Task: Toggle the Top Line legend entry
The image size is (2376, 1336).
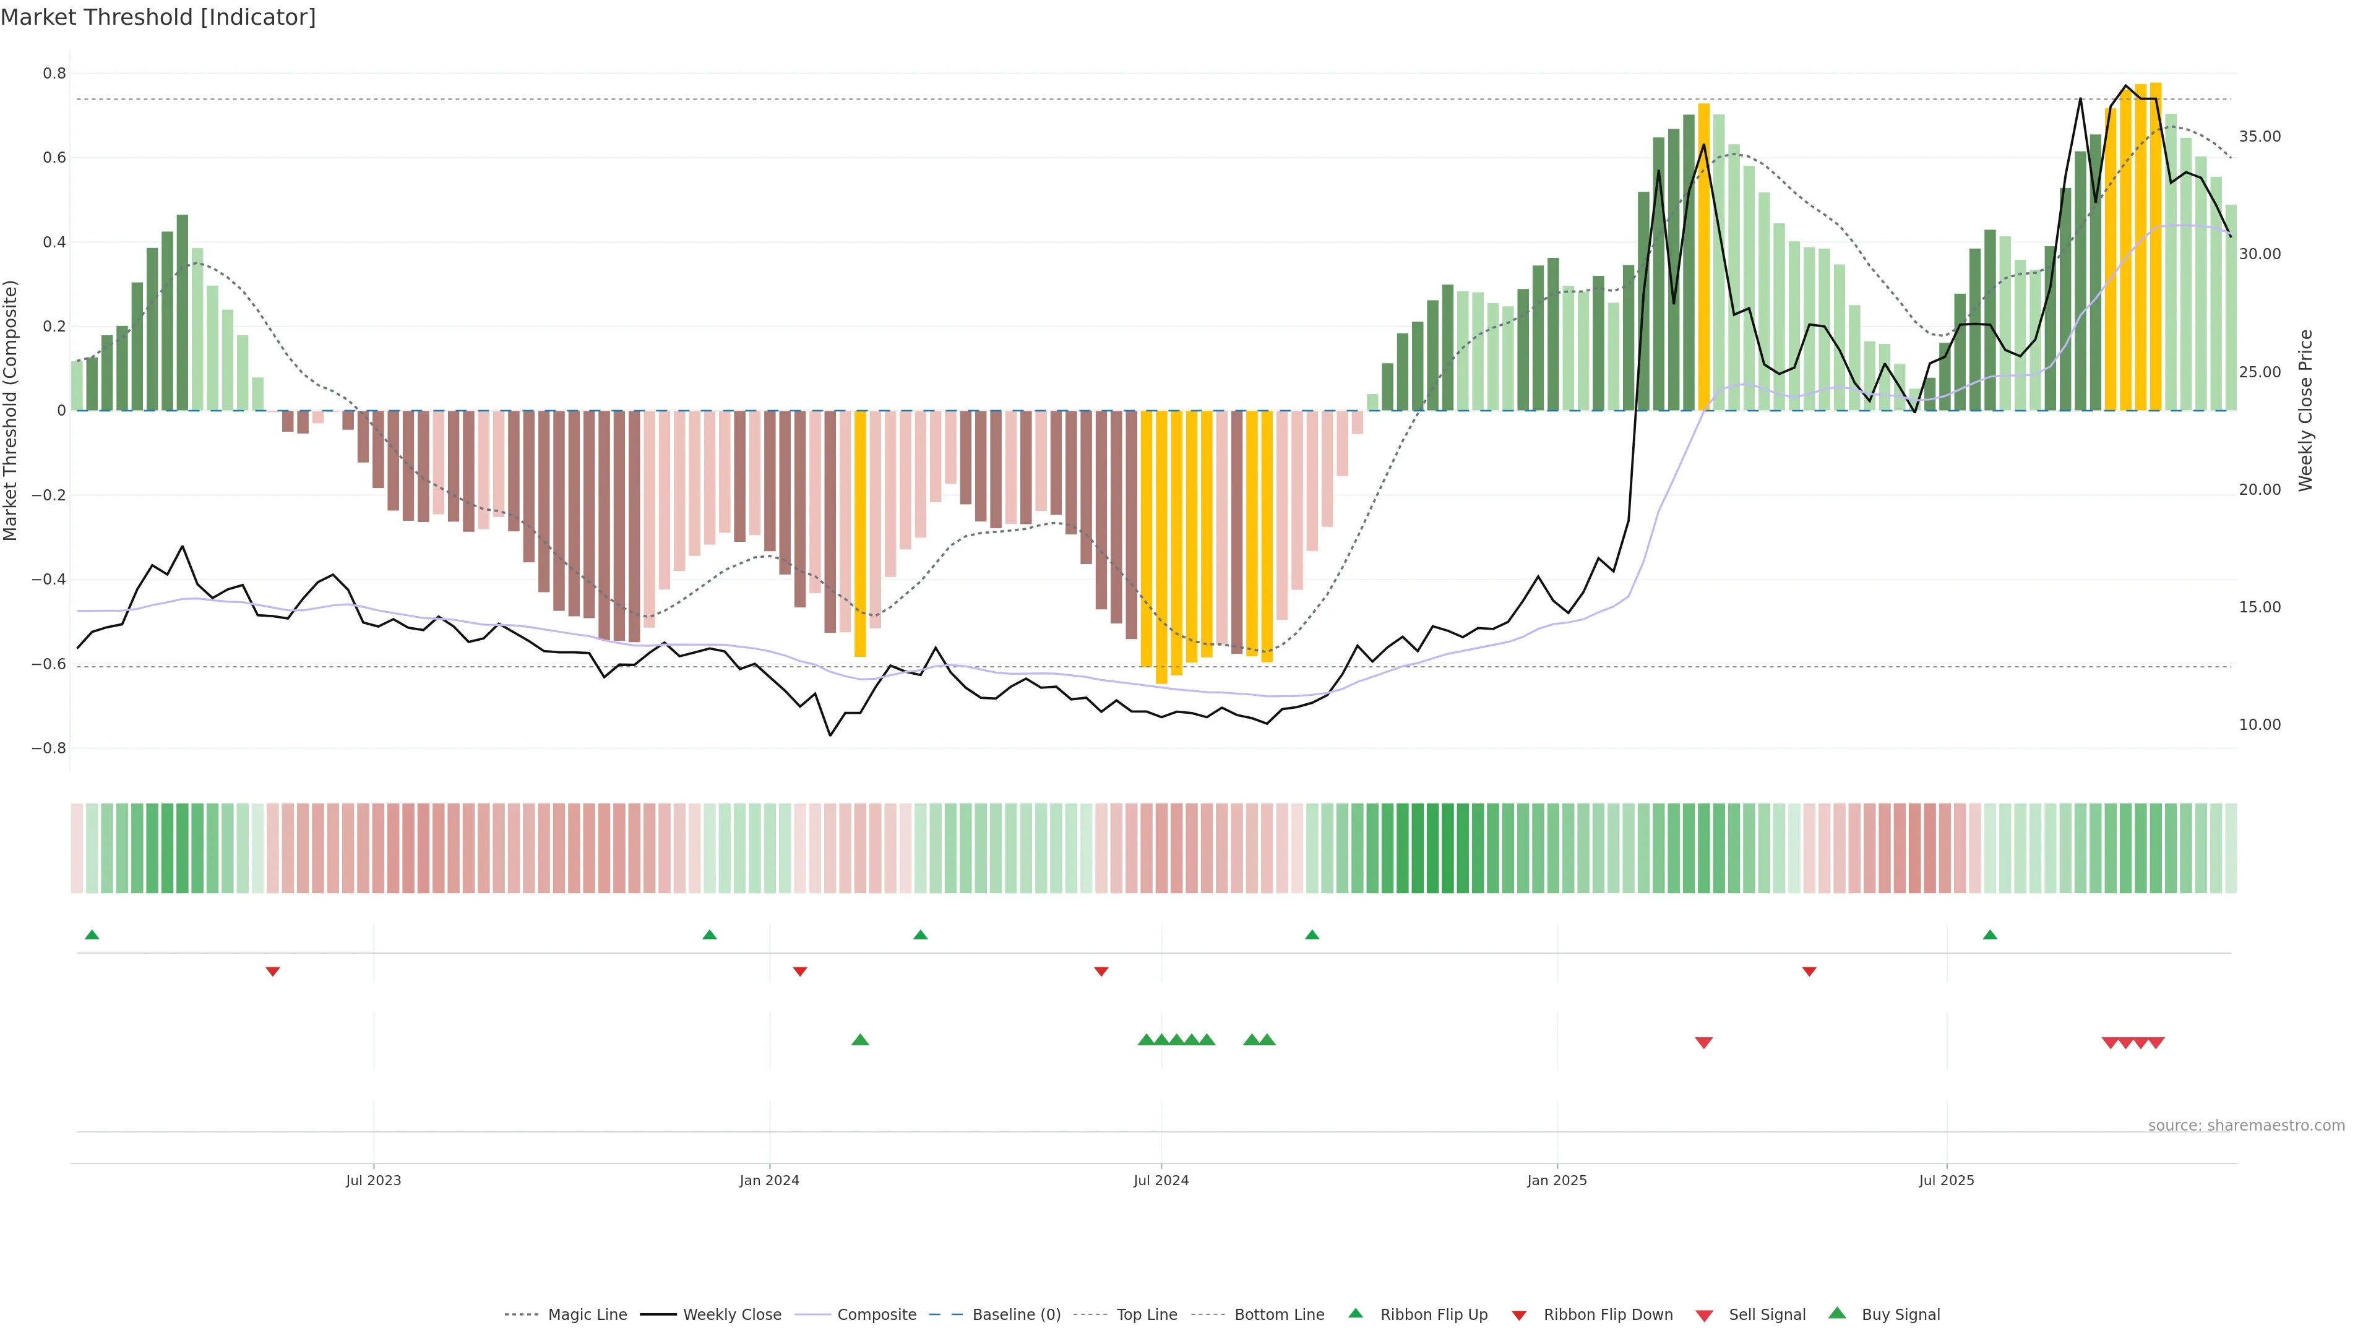Action: [x=1147, y=1315]
